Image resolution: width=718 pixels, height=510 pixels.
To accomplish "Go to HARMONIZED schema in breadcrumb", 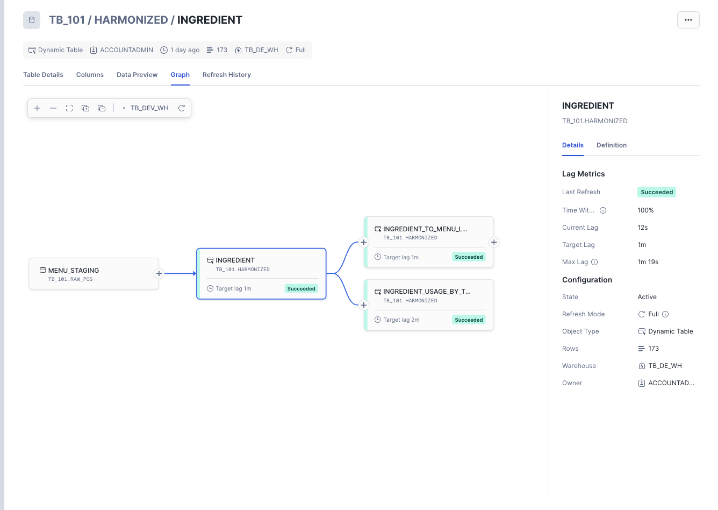I will tap(131, 20).
